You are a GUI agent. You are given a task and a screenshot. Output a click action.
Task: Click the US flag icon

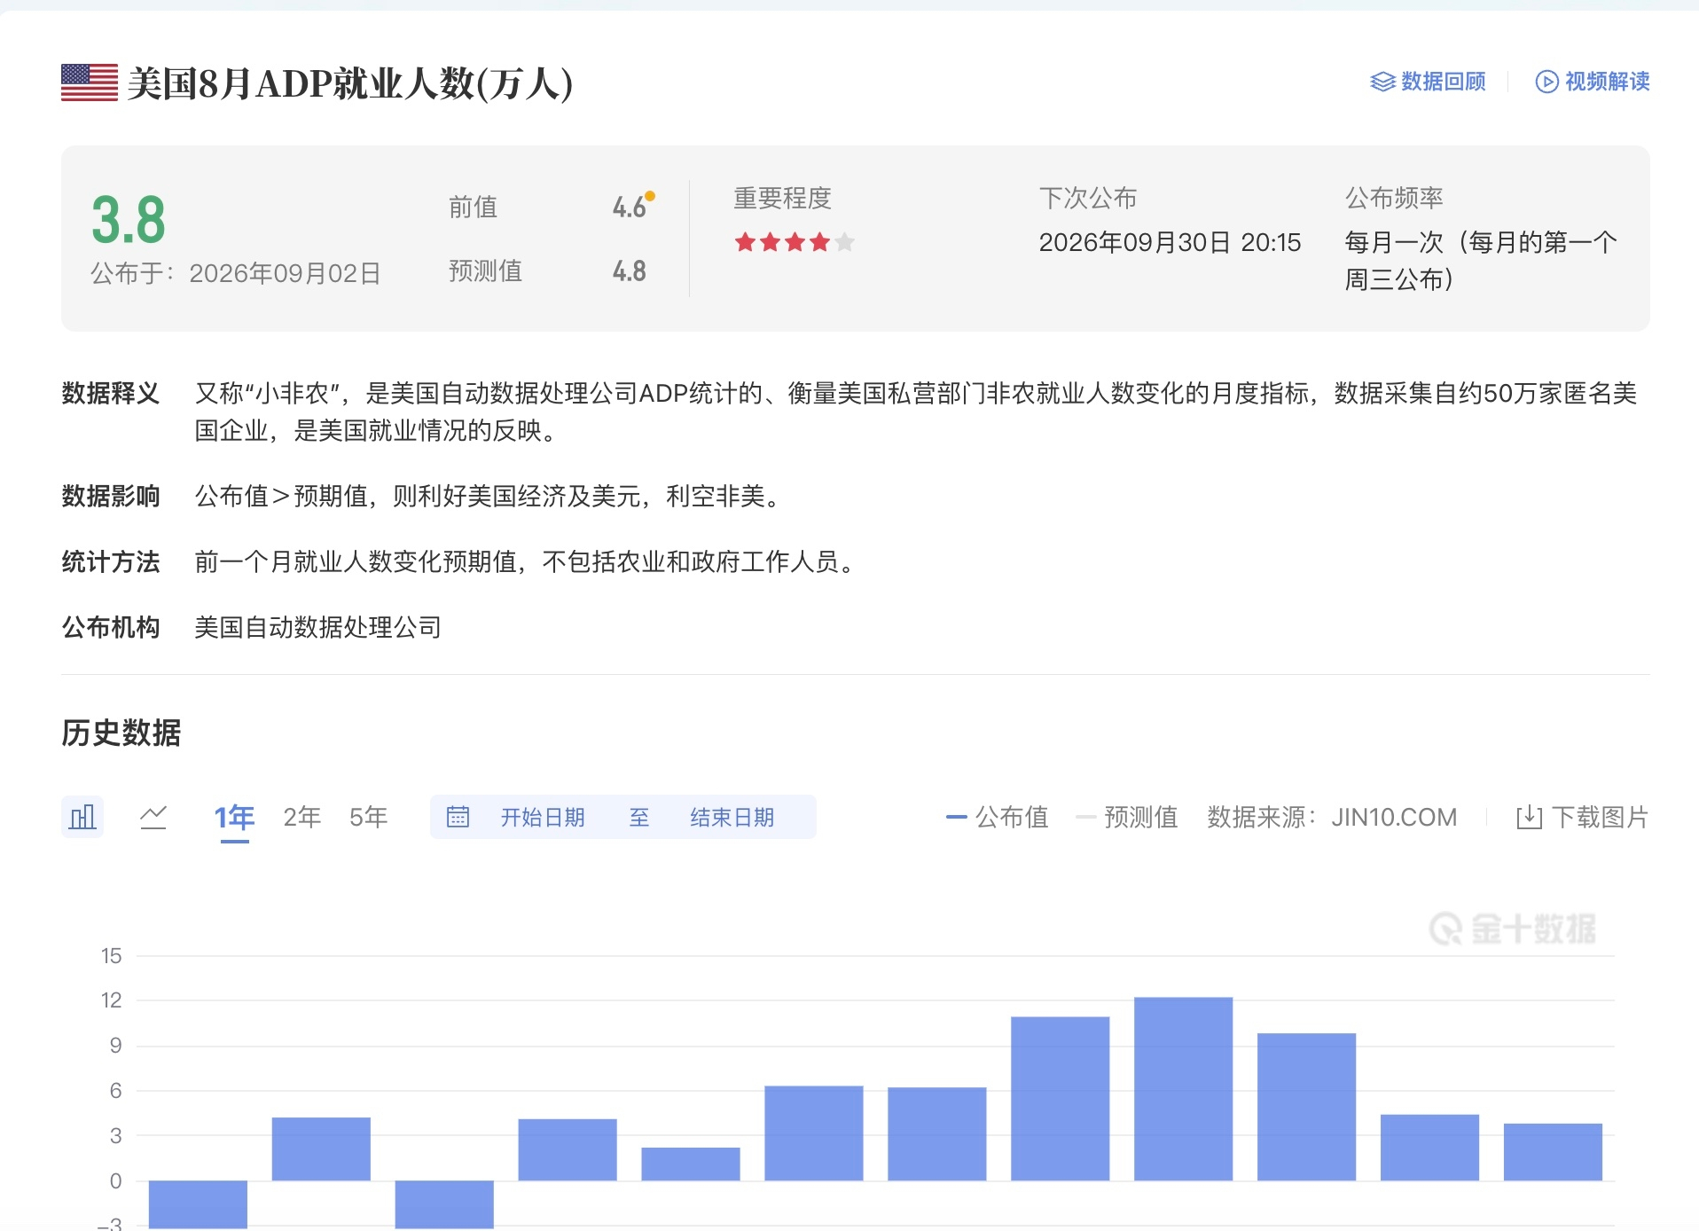(90, 82)
